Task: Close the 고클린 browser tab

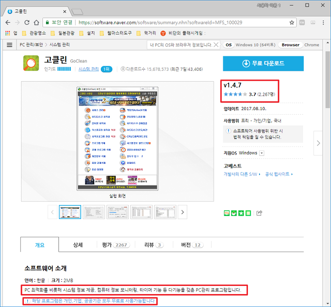Action: click(x=65, y=11)
